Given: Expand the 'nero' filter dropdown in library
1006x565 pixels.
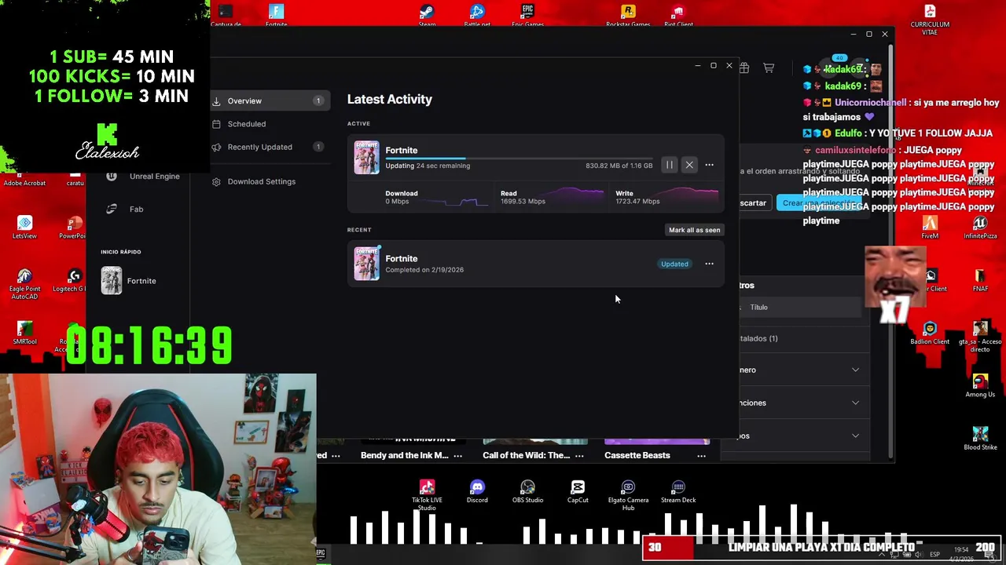Looking at the screenshot, I should click(x=856, y=370).
